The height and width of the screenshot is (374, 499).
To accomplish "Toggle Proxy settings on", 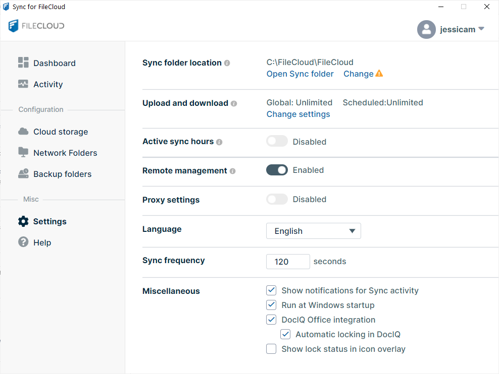I will (x=277, y=199).
